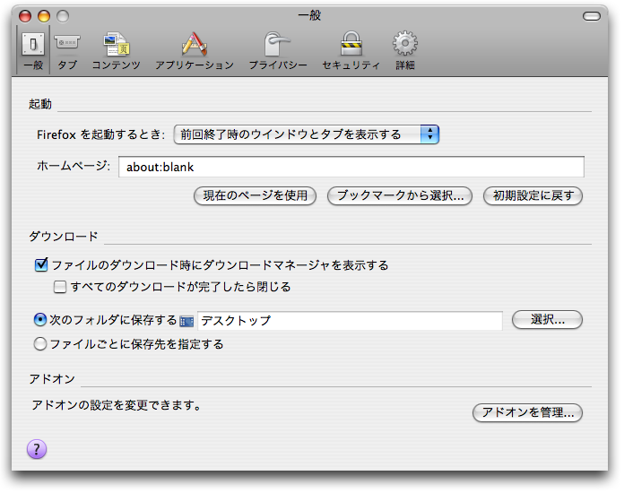Click 初期設定に戻す button
The image size is (633, 493).
pyautogui.click(x=533, y=195)
